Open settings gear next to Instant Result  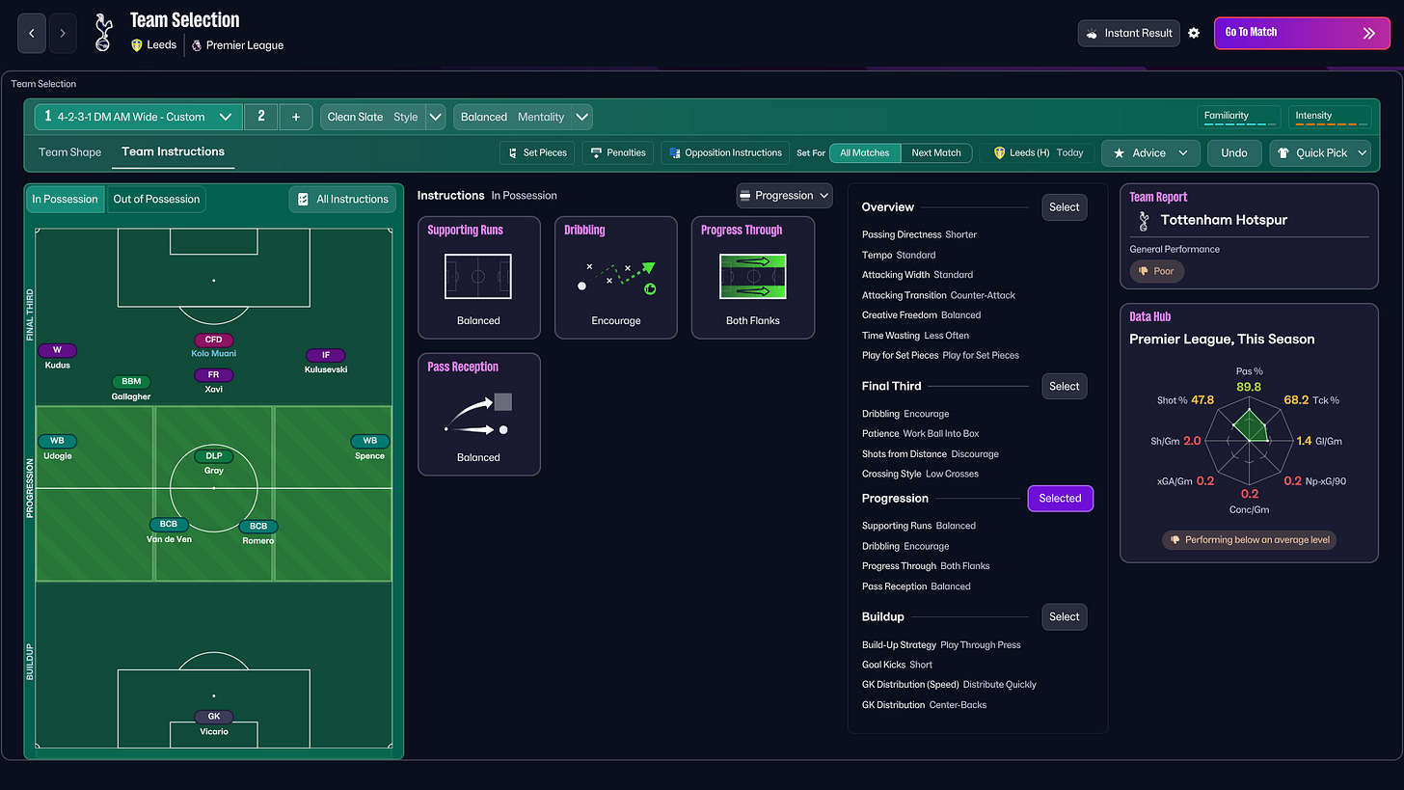[x=1194, y=33]
